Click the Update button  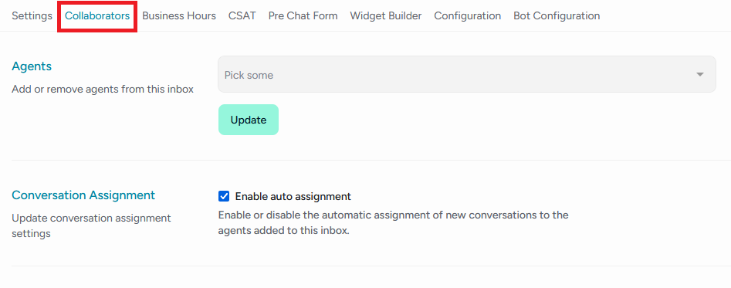(x=249, y=120)
